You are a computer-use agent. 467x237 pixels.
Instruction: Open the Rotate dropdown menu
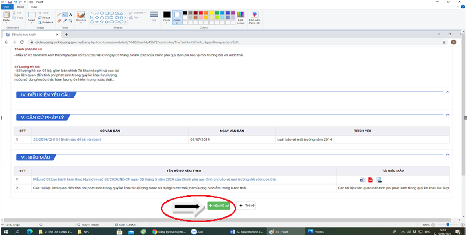coord(46,22)
